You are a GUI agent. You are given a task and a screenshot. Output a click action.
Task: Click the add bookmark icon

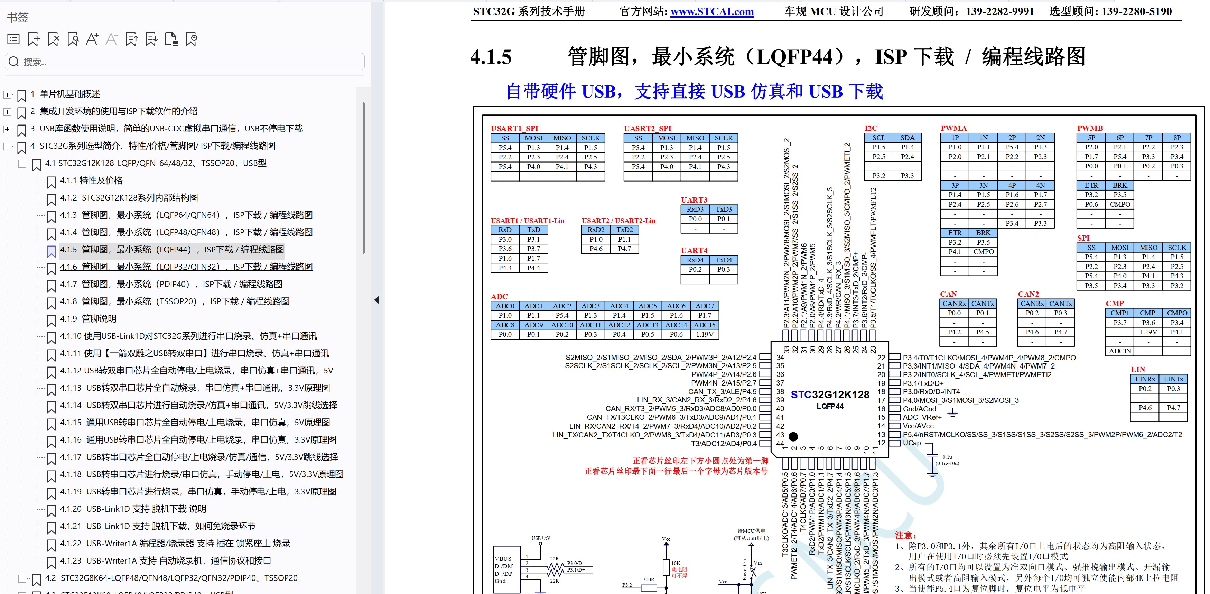click(34, 39)
